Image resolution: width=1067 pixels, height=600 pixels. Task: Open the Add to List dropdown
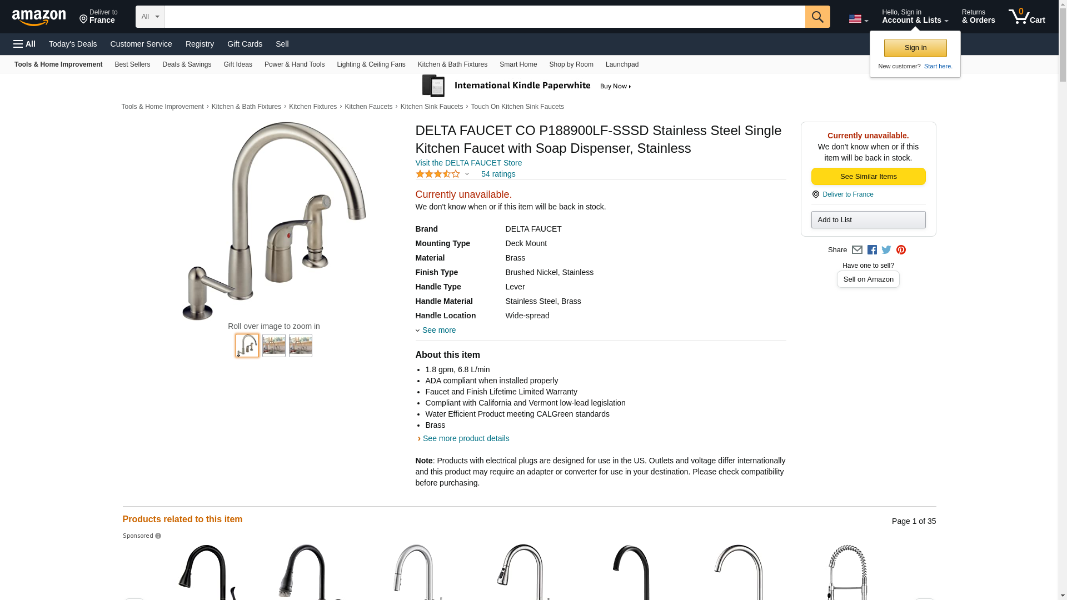(x=868, y=220)
